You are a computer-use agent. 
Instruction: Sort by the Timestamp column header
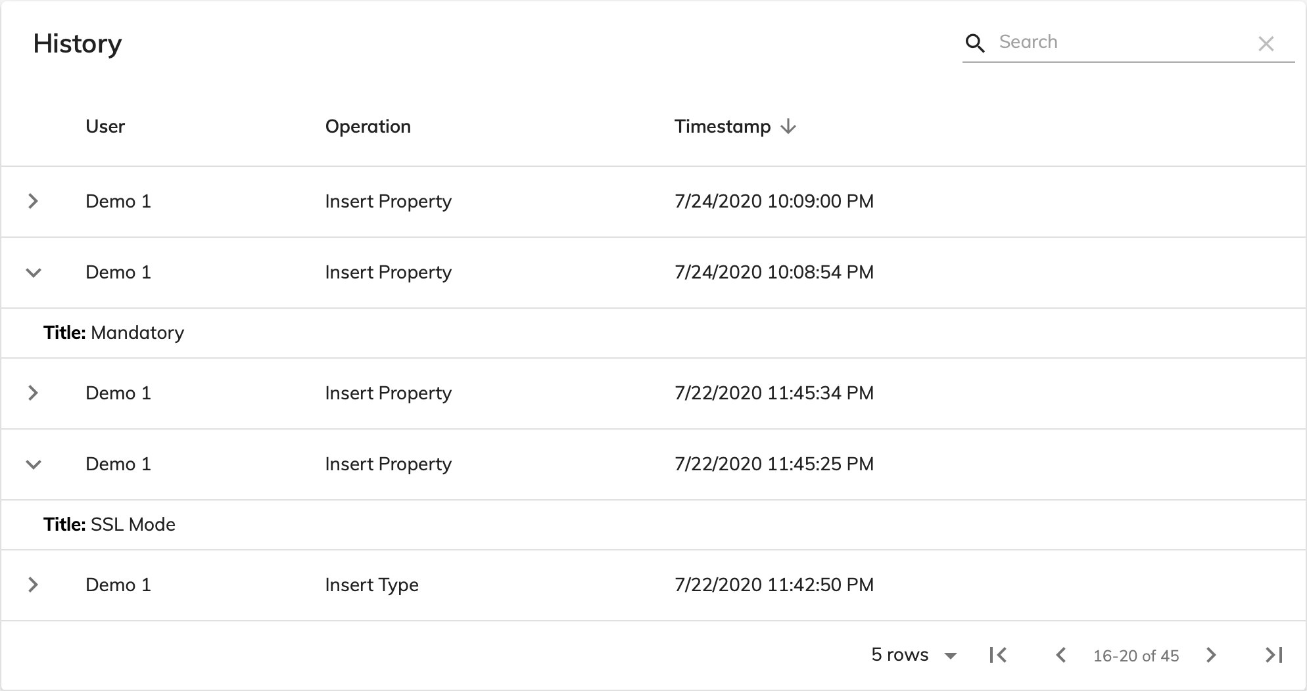[x=722, y=127]
